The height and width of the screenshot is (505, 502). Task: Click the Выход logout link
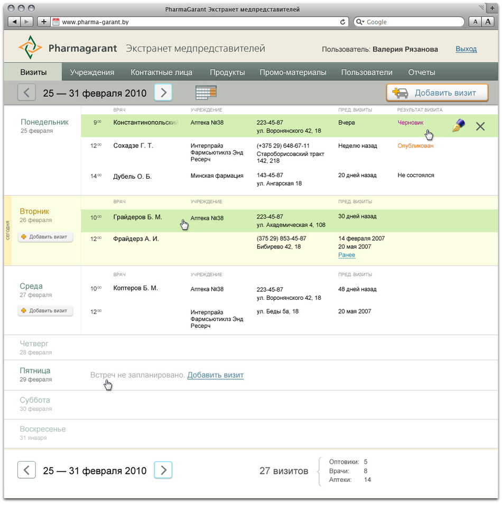[x=466, y=49]
